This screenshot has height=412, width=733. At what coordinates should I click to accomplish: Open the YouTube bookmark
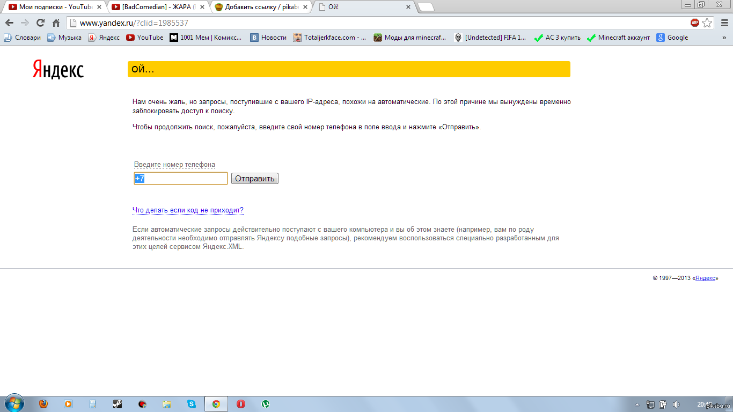(145, 38)
